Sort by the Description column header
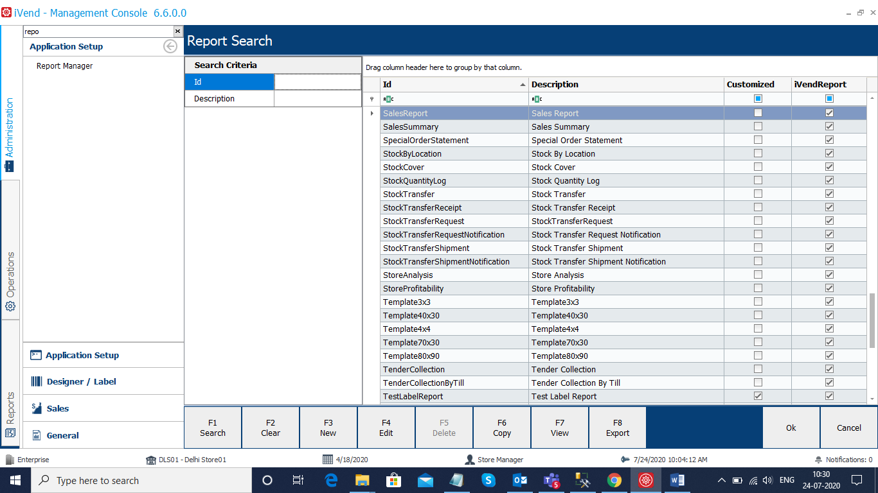 click(x=627, y=84)
